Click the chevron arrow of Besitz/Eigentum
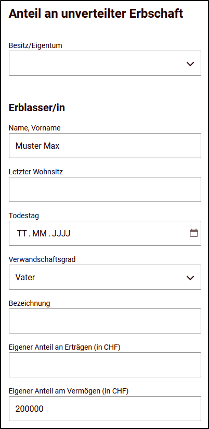The width and height of the screenshot is (209, 429). (x=190, y=64)
